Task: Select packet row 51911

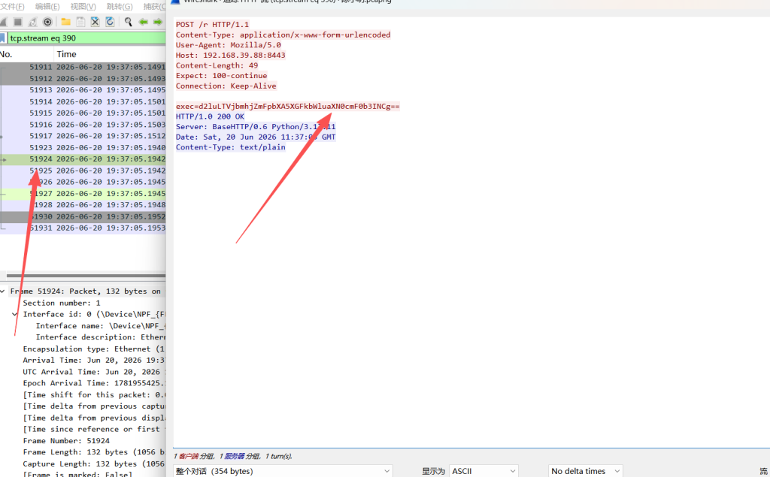Action: (x=83, y=68)
